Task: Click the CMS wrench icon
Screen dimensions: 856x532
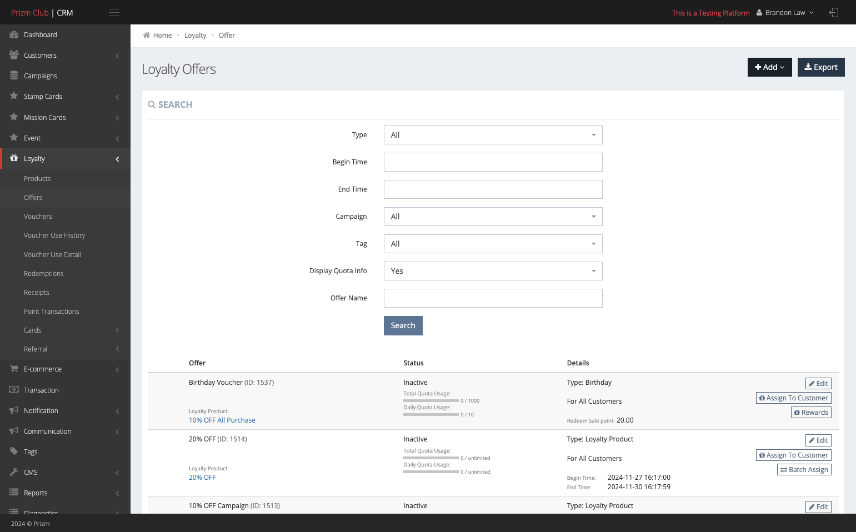Action: [14, 472]
